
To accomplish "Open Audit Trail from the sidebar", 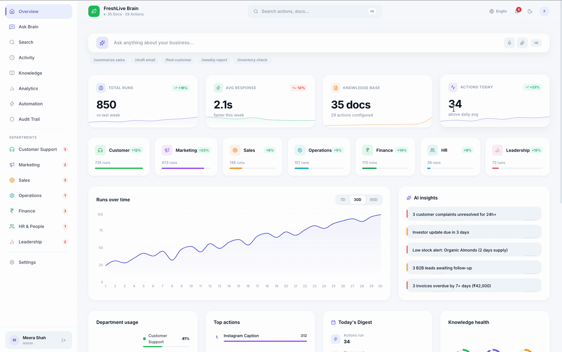I will 39,119.
